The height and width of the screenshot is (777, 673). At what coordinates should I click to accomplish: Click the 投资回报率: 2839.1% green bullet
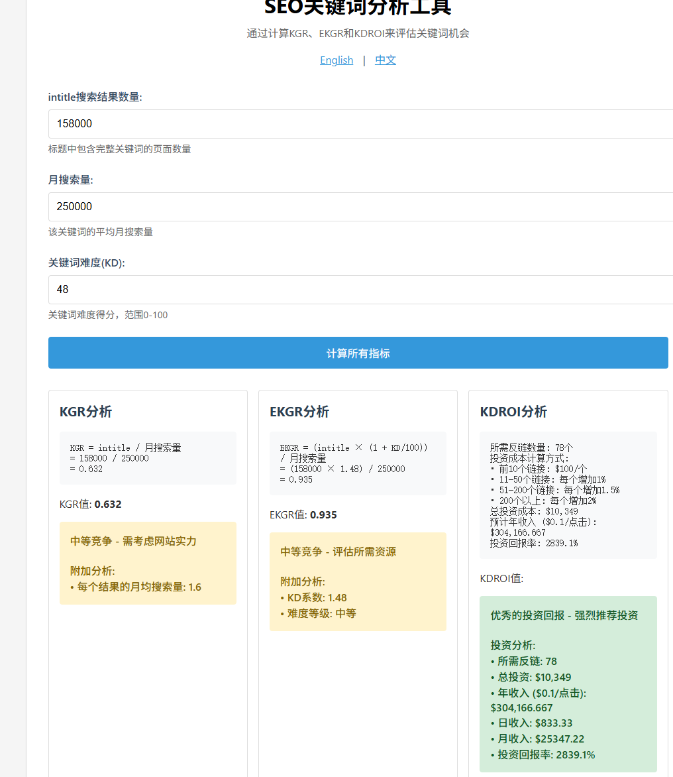click(543, 754)
